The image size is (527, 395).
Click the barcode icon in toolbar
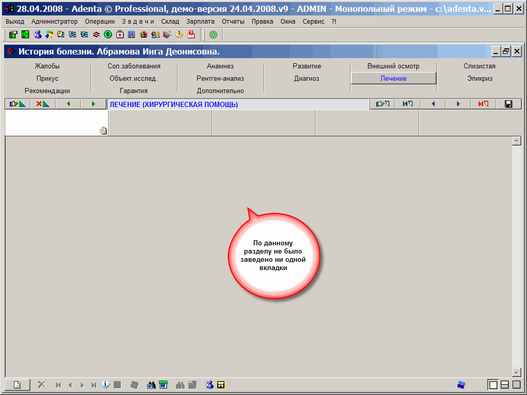(131, 34)
